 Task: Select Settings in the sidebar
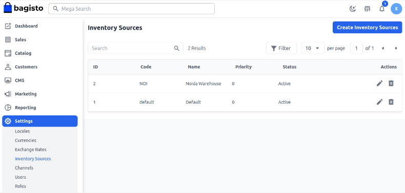point(40,121)
